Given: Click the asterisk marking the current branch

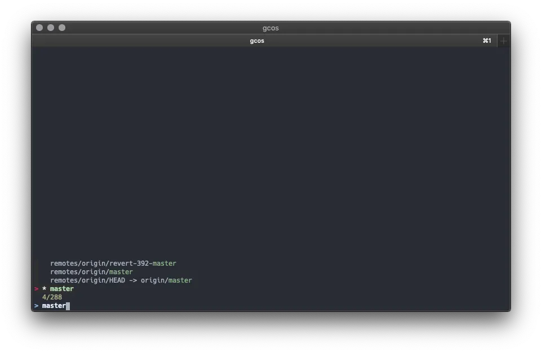Looking at the screenshot, I should coord(44,288).
